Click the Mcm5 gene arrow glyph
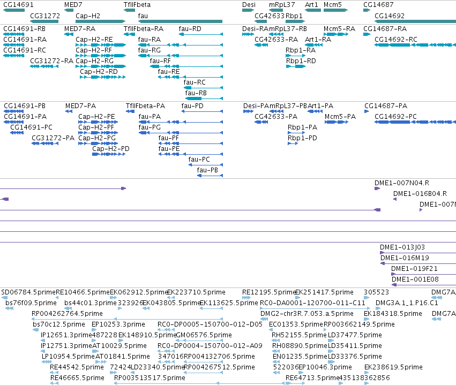 [335, 10]
